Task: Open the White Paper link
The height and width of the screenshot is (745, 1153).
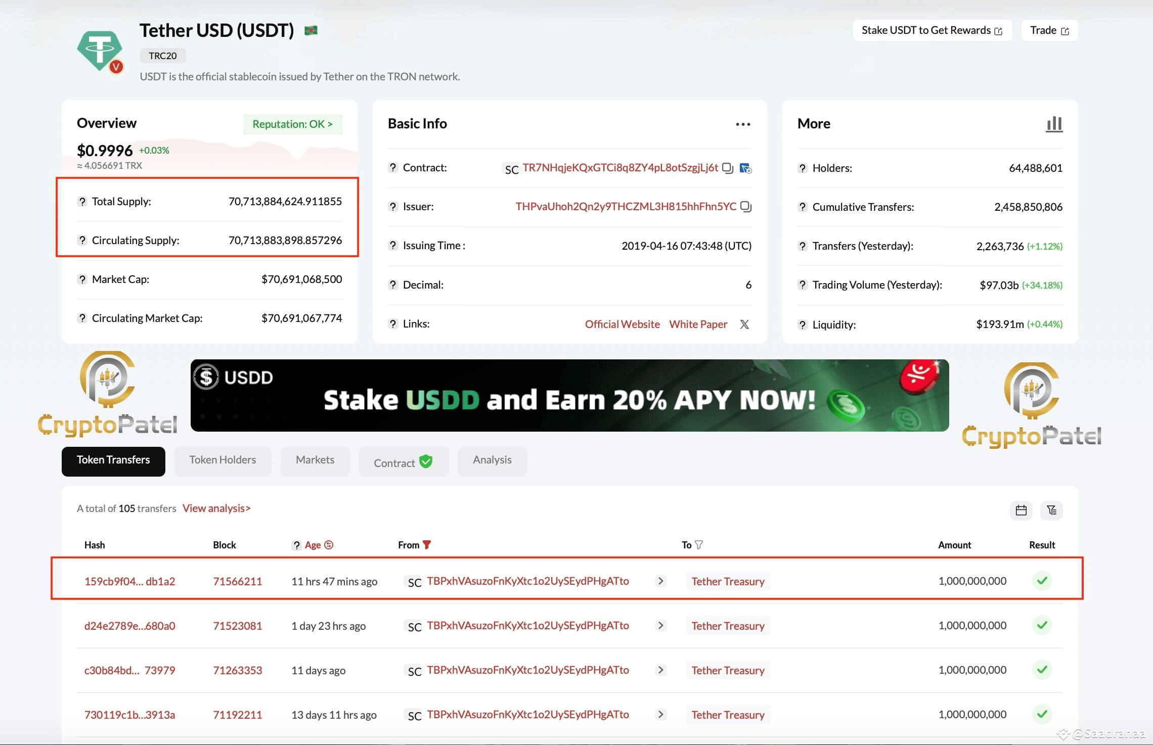Action: [x=698, y=324]
